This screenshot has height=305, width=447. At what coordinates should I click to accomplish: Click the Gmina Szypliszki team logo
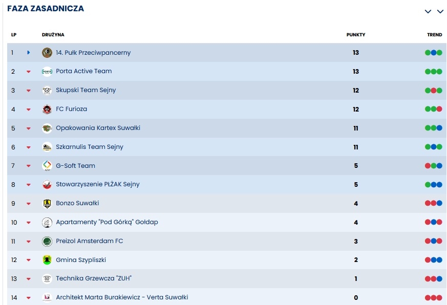[47, 260]
